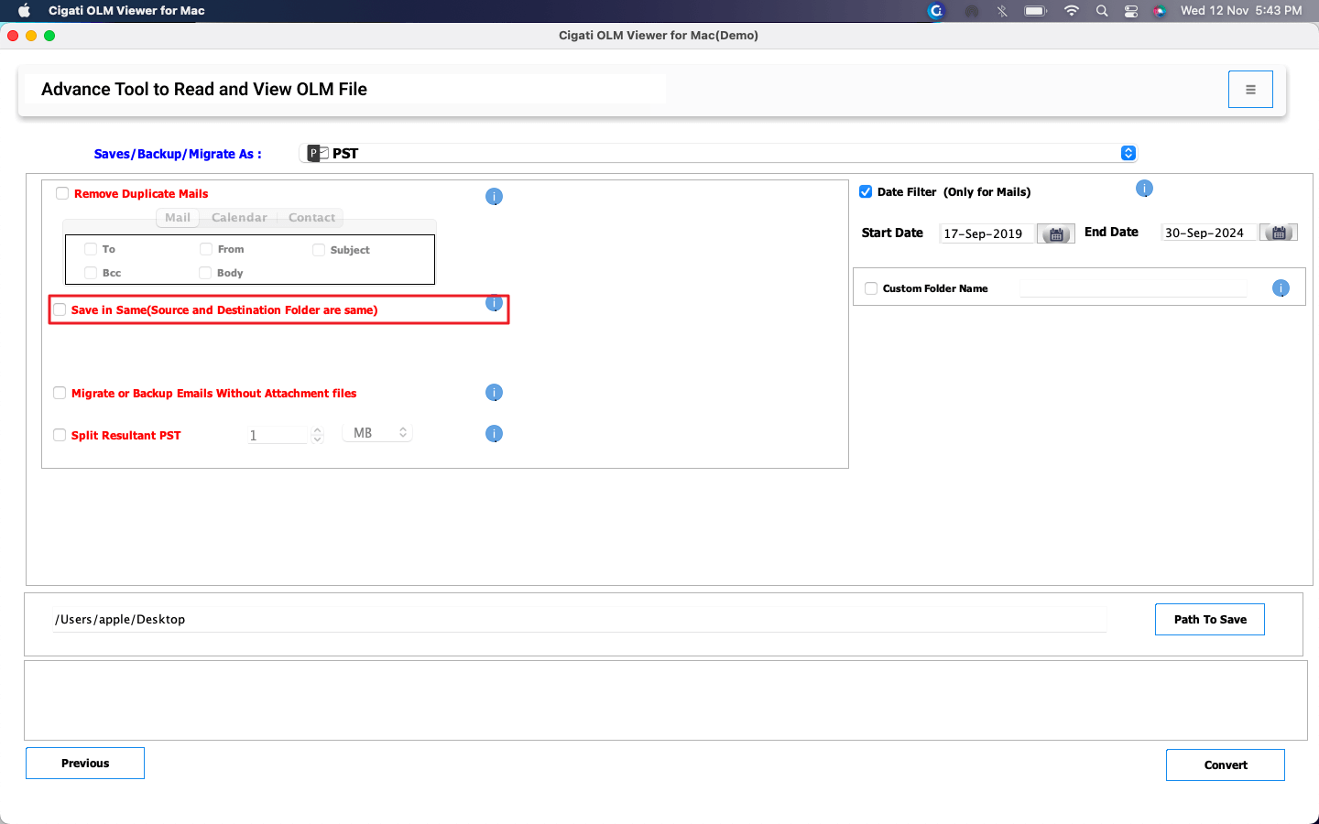Click the End Date field 30-Sep-2024
The width and height of the screenshot is (1319, 824).
click(x=1209, y=233)
